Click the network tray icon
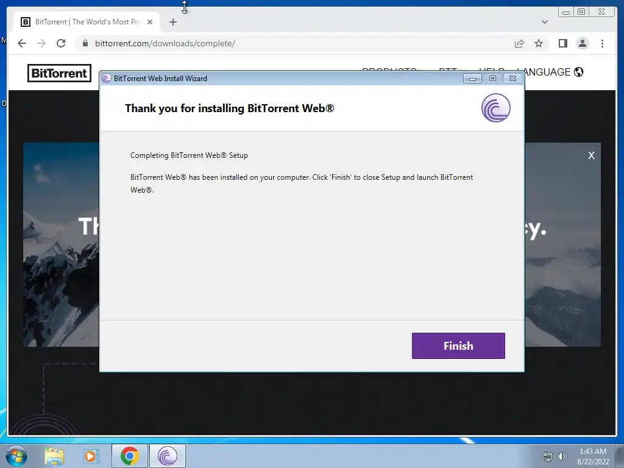Screen dimensions: 624x468 tap(548, 456)
